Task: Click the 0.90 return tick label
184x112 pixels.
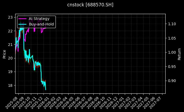Action: 172,81
